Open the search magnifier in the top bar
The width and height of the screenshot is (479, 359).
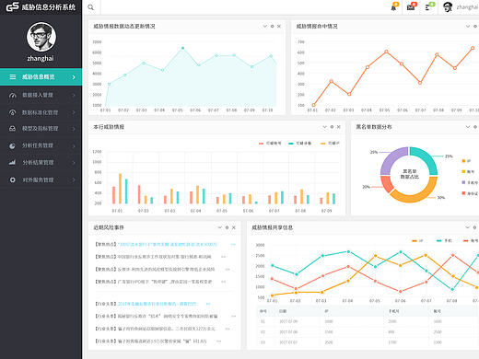pyautogui.click(x=90, y=7)
